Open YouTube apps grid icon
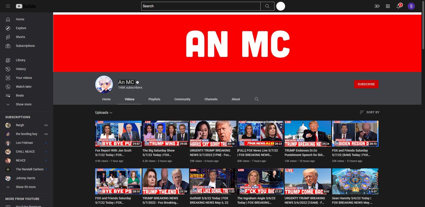The width and height of the screenshot is (425, 207). (x=388, y=6)
